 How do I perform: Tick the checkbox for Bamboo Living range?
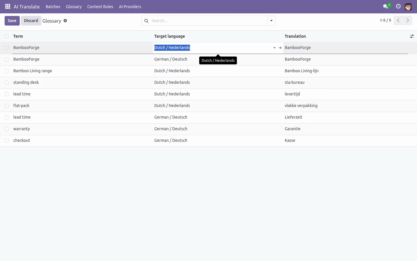7,71
